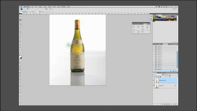The width and height of the screenshot is (197, 111).
Task: Launch Bridge from the application bar
Action: pyautogui.click(x=25, y=9)
